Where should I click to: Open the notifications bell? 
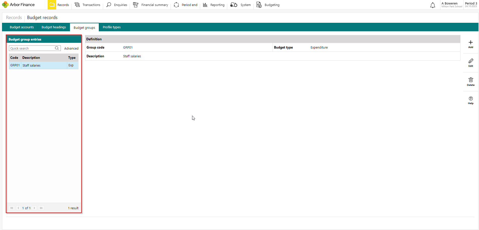point(433,5)
